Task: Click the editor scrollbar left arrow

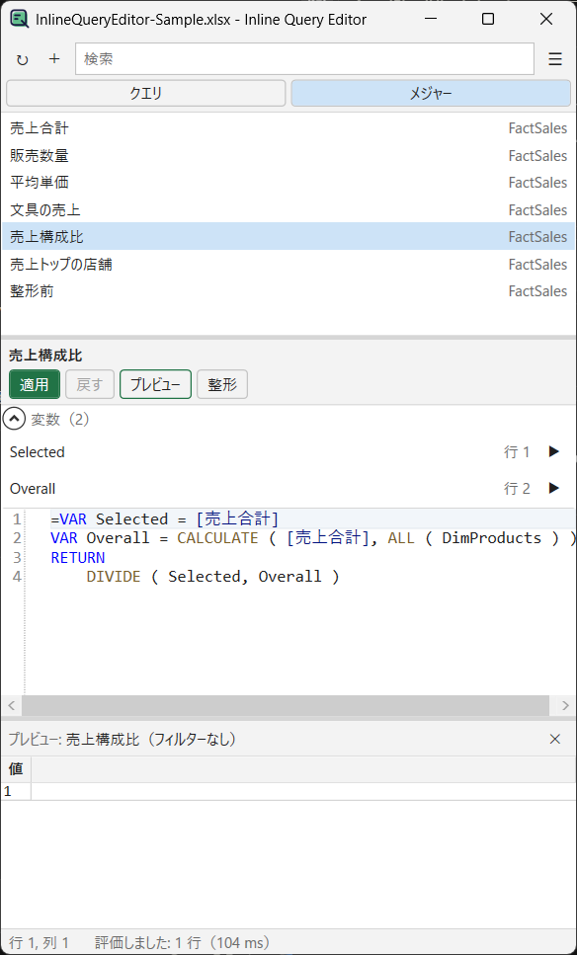Action: pos(11,705)
